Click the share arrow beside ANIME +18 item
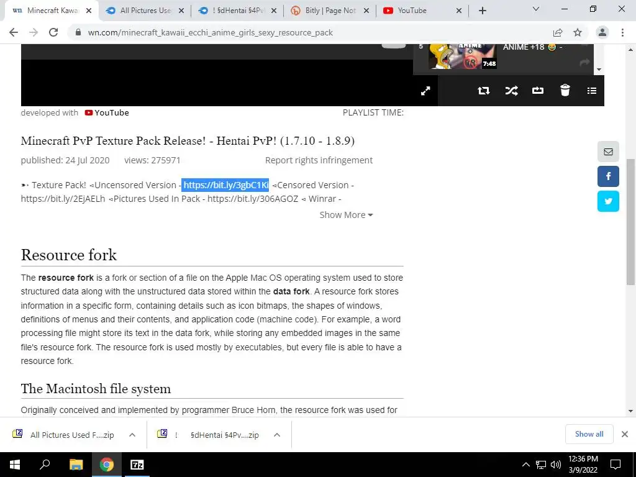This screenshot has height=477, width=636. (584, 63)
